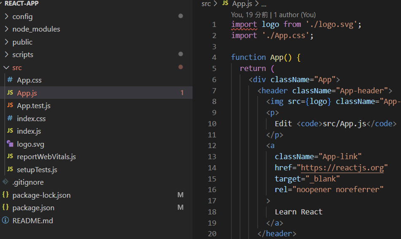Click line number 4 in the gutter
Viewport: 401px width, 239px height.
pos(214,57)
